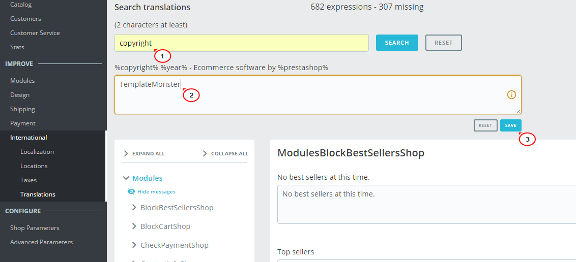This screenshot has width=576, height=262.
Task: Focus the 'No best sellers at this time.' textarea
Action: 426,205
